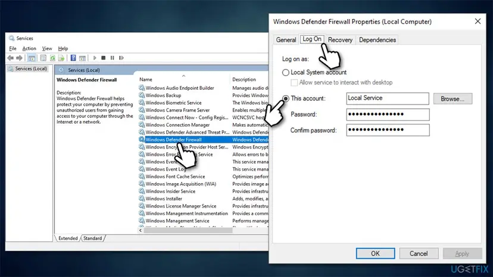Select the Windows Connect Now - Config Regis... row

click(204, 118)
